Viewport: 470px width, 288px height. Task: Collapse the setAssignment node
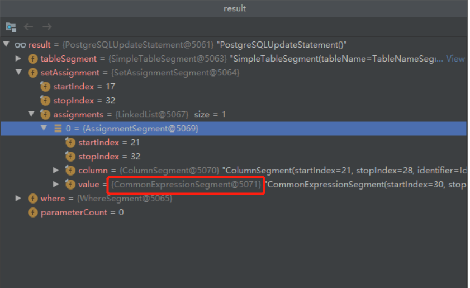tap(19, 72)
